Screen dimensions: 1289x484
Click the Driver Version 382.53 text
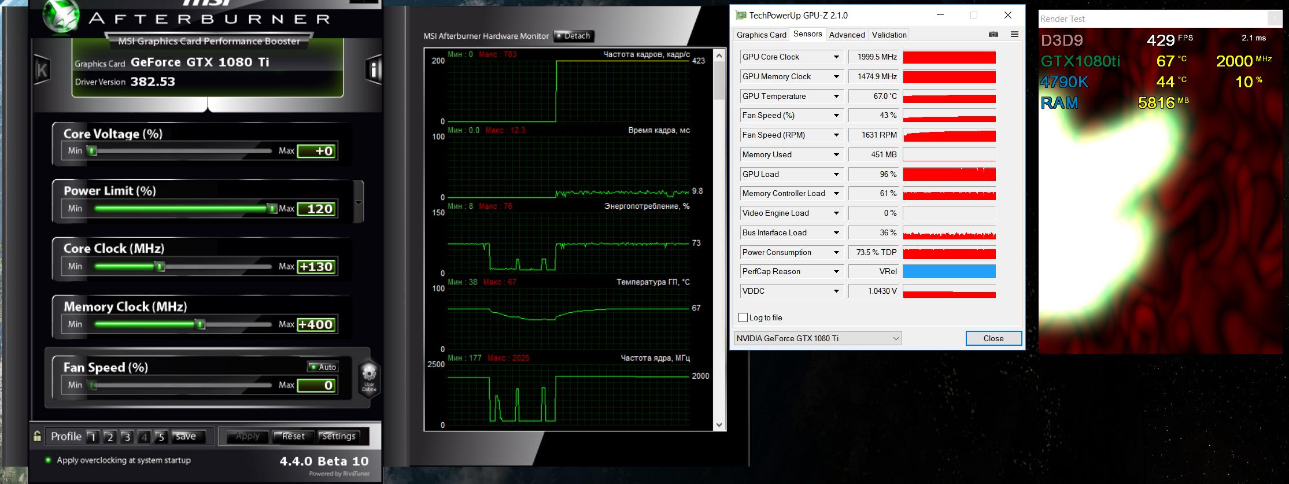[125, 82]
